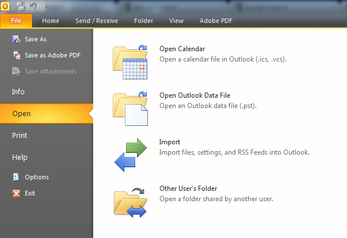347x238 pixels.
Task: Click the Outlook application icon in title bar
Action: pyautogui.click(x=5, y=6)
